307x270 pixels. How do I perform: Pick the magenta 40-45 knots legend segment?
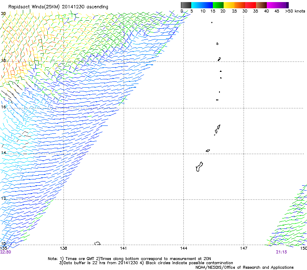[272, 5]
